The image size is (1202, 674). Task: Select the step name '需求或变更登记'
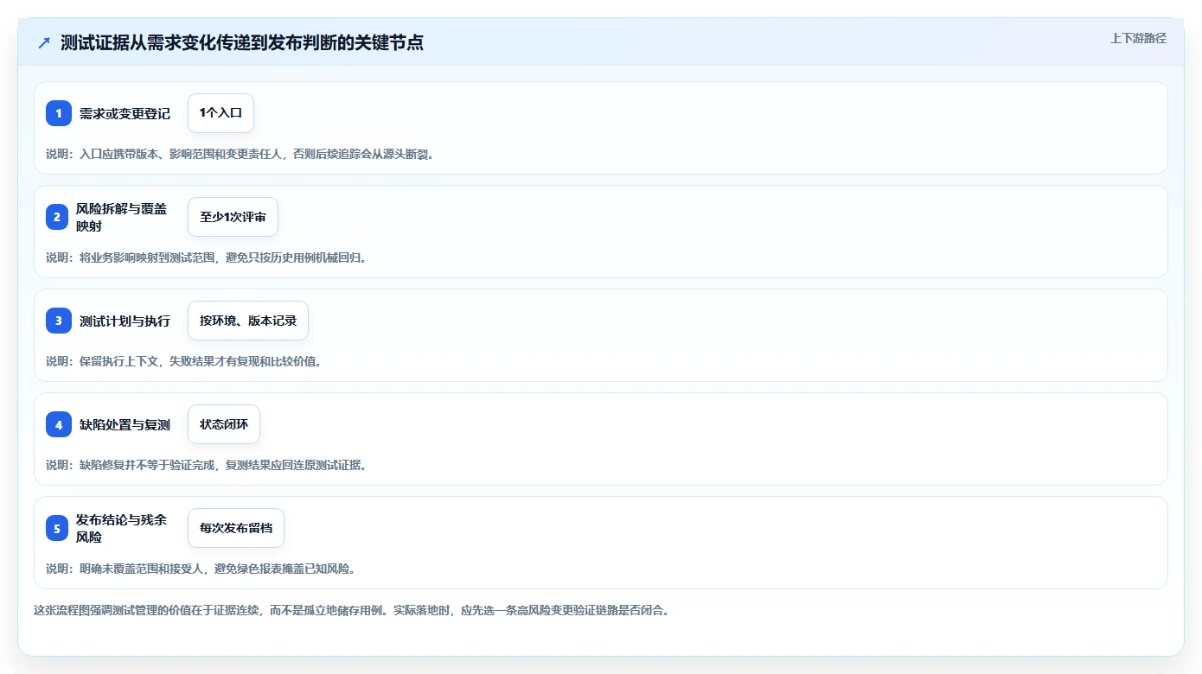(x=125, y=113)
